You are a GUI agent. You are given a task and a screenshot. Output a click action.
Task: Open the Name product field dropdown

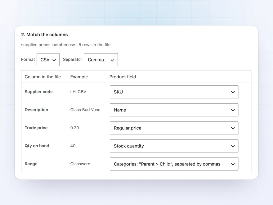(174, 110)
